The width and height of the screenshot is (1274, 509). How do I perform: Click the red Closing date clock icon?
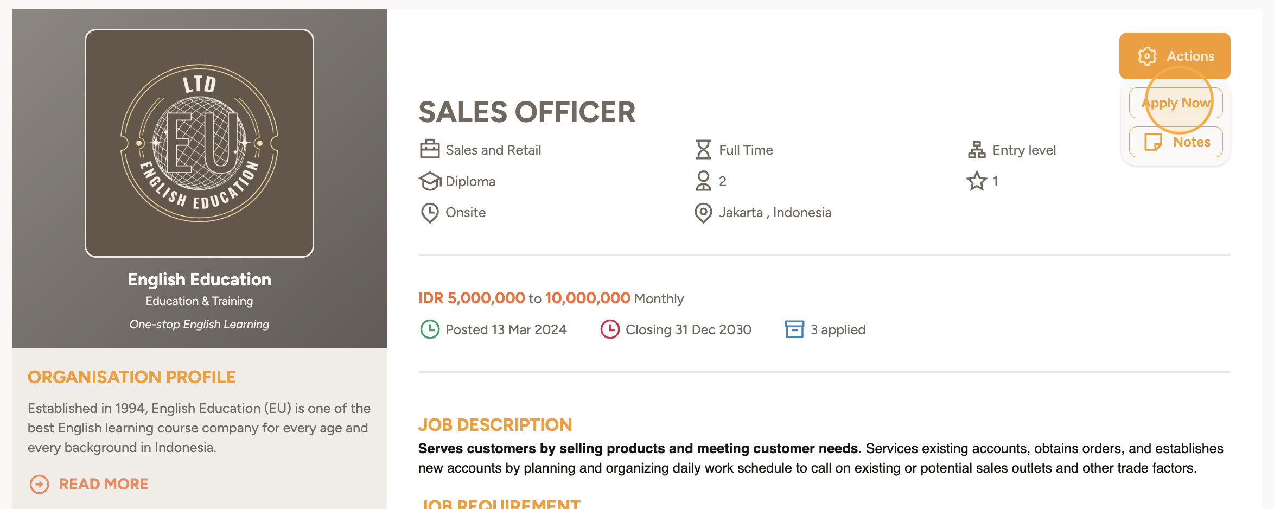[x=610, y=329]
